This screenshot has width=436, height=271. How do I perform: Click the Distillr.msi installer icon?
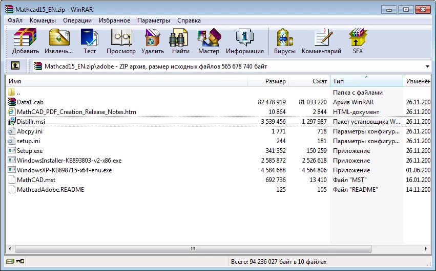(x=12, y=122)
